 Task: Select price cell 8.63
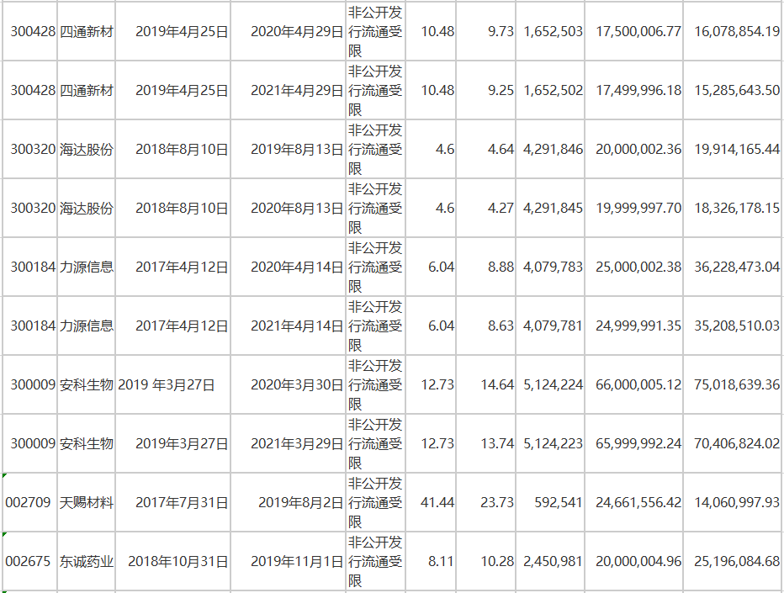(485, 326)
